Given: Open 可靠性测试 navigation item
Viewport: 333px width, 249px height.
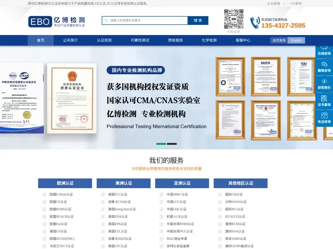Looking at the screenshot, I should 140,40.
